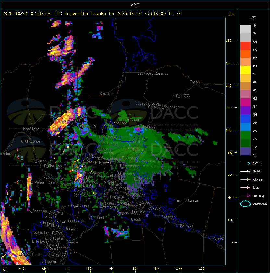Image resolution: width=270 pixels, height=273 pixels.
Task: Pick the red 60–65 dBZ swatch
Action: coord(245,46)
